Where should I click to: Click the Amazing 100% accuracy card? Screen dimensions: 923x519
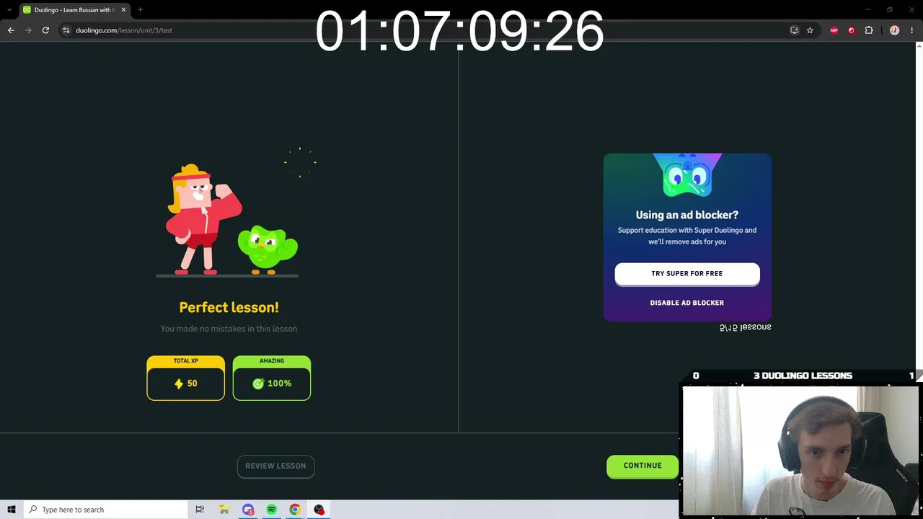272,378
